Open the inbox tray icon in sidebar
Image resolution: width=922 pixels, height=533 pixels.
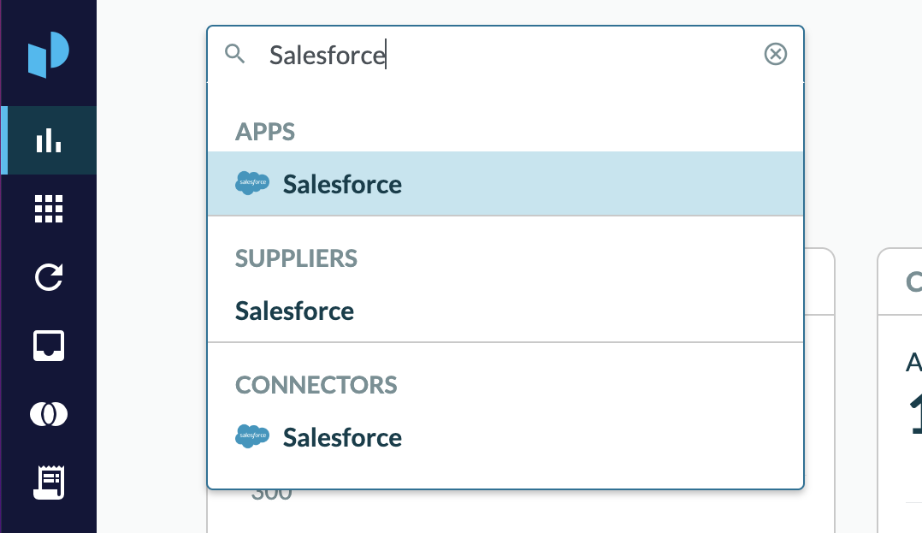coord(49,346)
